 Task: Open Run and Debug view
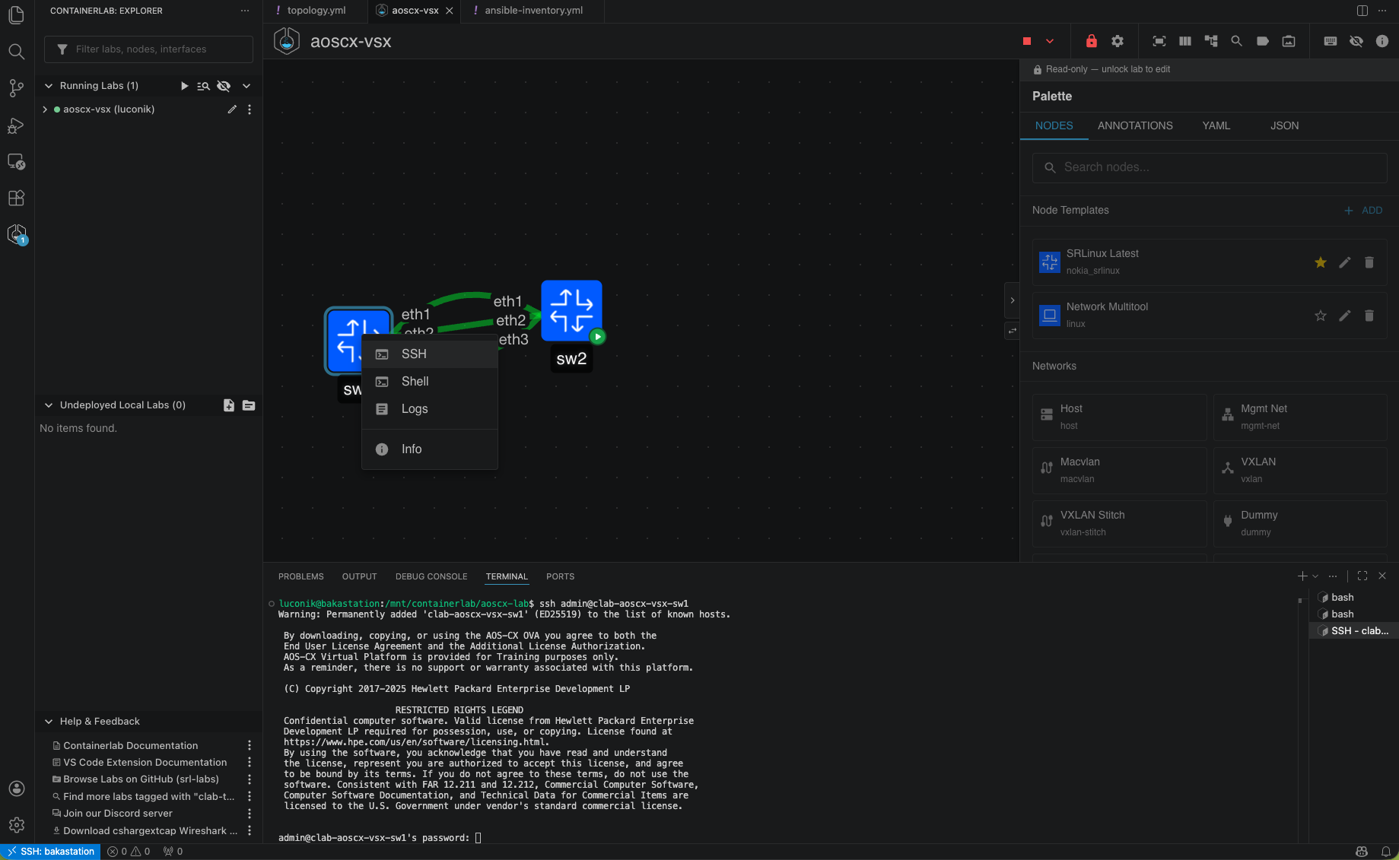(x=16, y=125)
